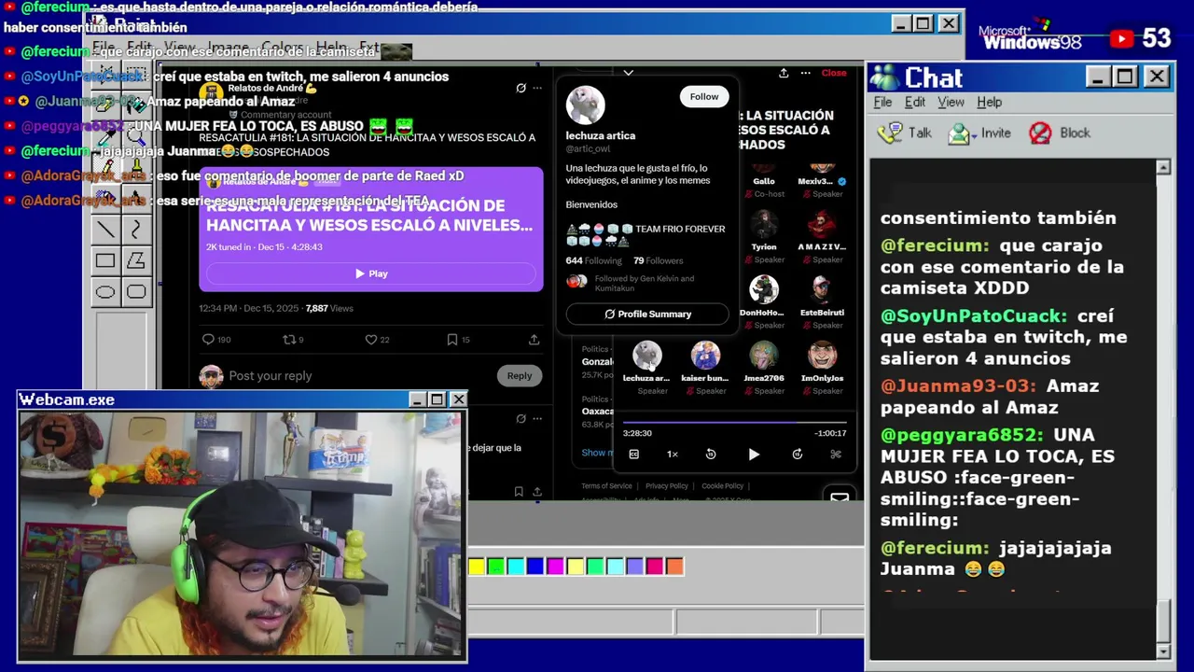This screenshot has height=672, width=1194.
Task: Collapse the space panel with the chevron
Action: 628,73
